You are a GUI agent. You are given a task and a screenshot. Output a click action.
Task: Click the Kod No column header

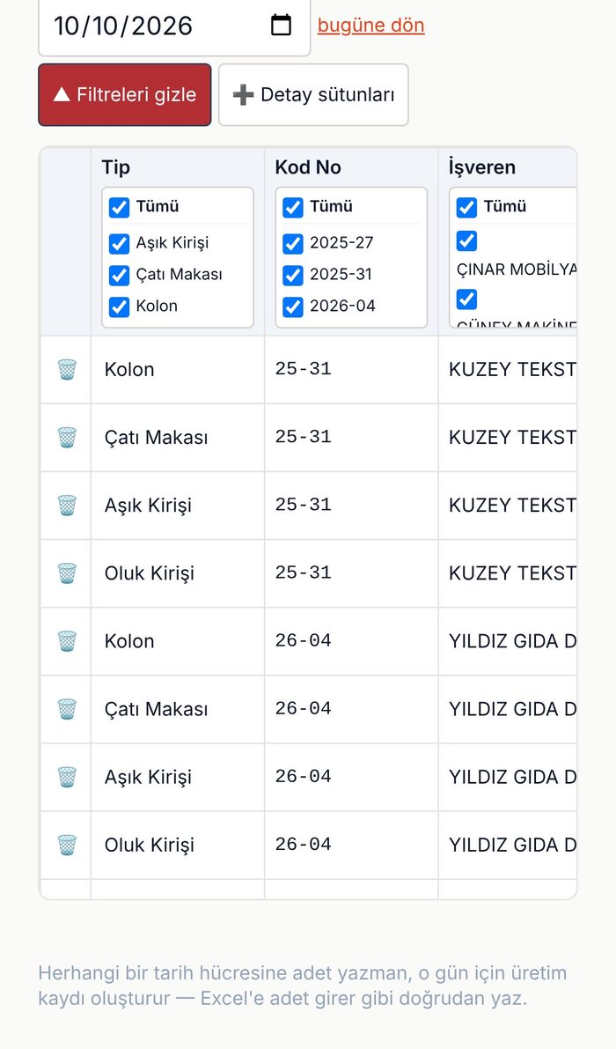coord(308,167)
